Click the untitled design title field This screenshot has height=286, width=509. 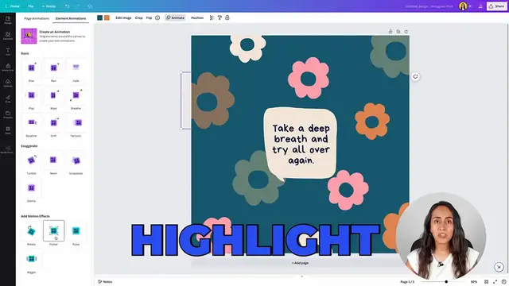click(429, 6)
